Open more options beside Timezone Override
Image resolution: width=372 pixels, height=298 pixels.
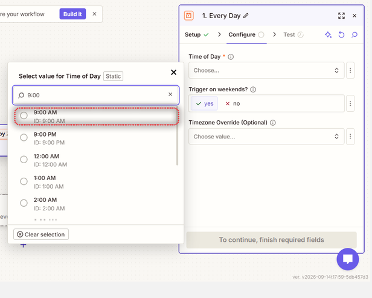pos(350,137)
